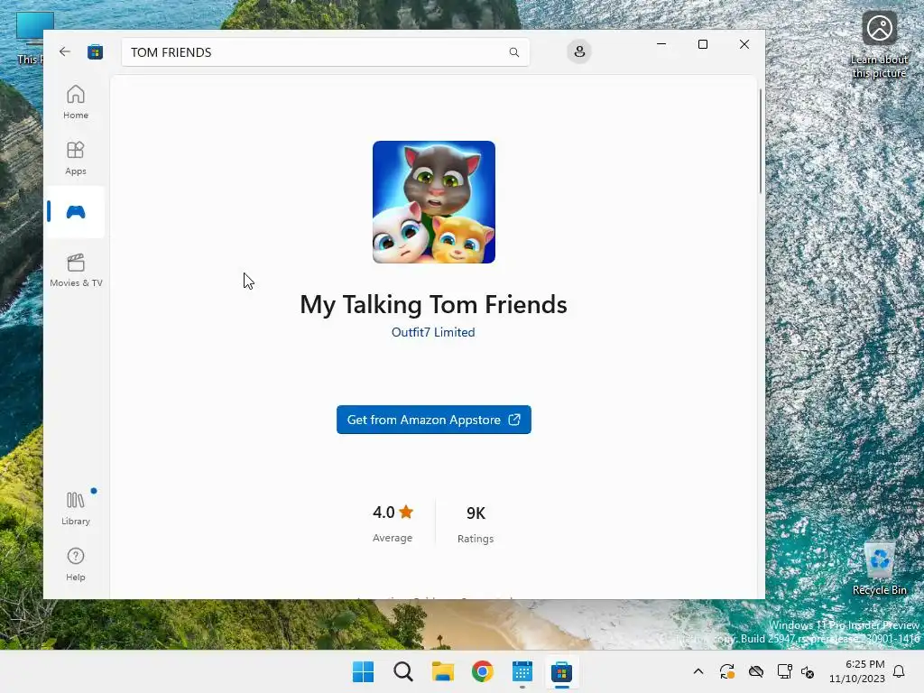Click the search magnifier icon in the search box

513,52
